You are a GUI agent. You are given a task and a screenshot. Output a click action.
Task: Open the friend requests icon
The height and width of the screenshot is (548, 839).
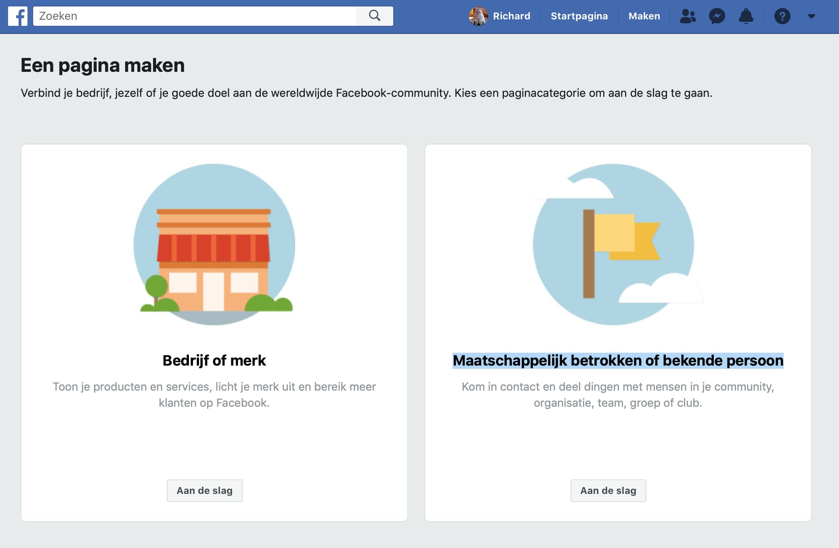[x=688, y=16]
